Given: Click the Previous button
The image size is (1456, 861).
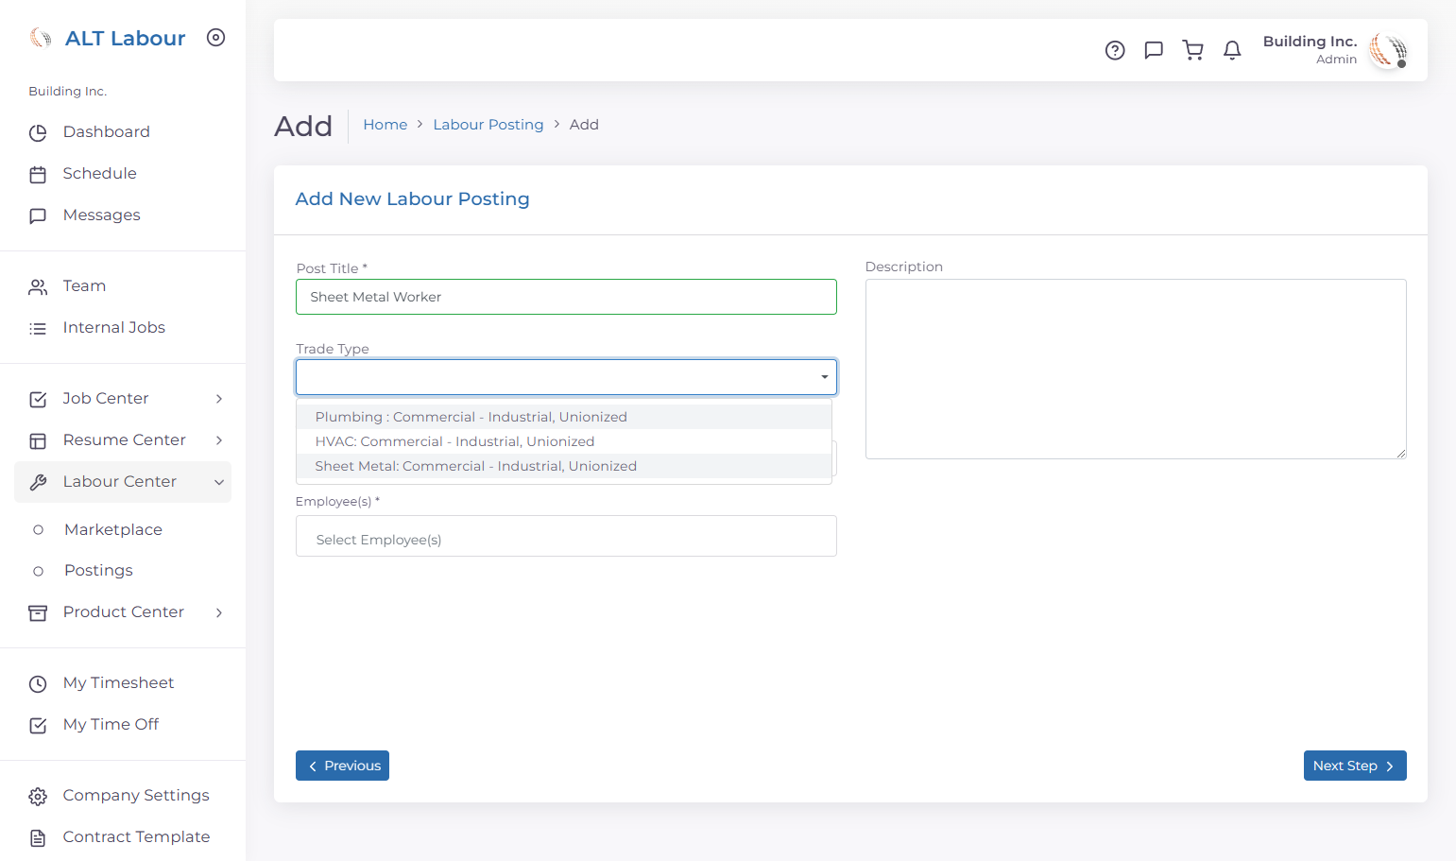Looking at the screenshot, I should [x=342, y=766].
